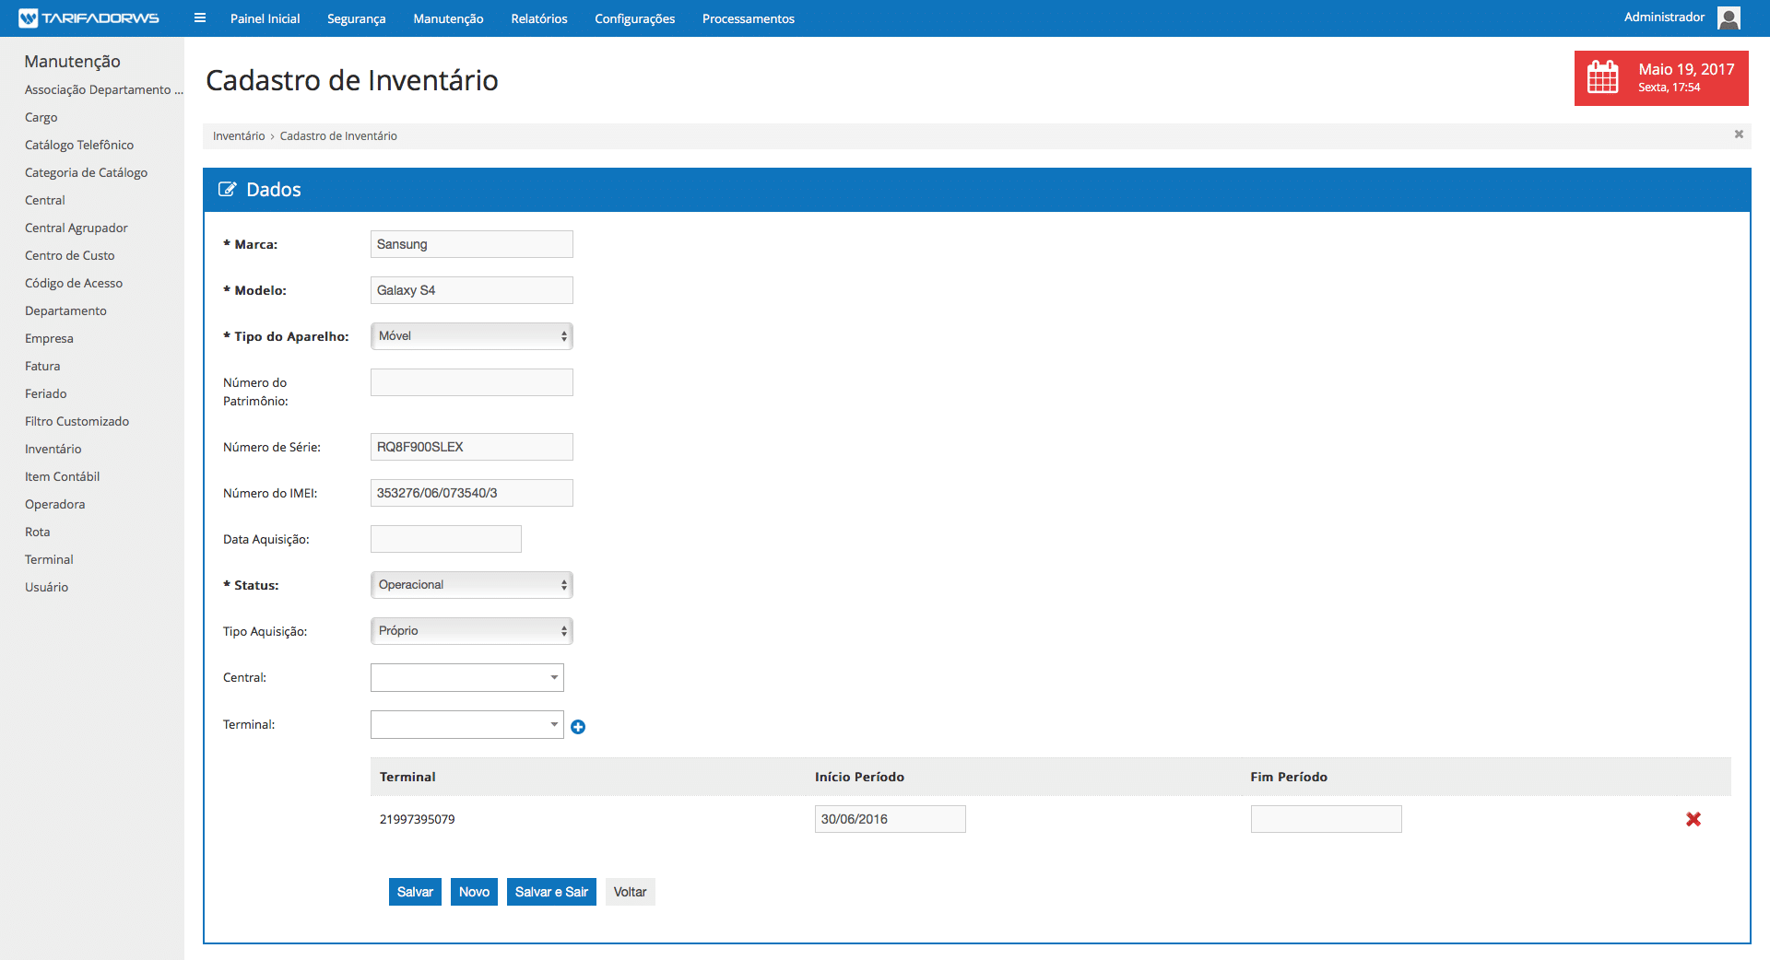The width and height of the screenshot is (1770, 960).
Task: Open the Status dropdown
Action: (471, 585)
